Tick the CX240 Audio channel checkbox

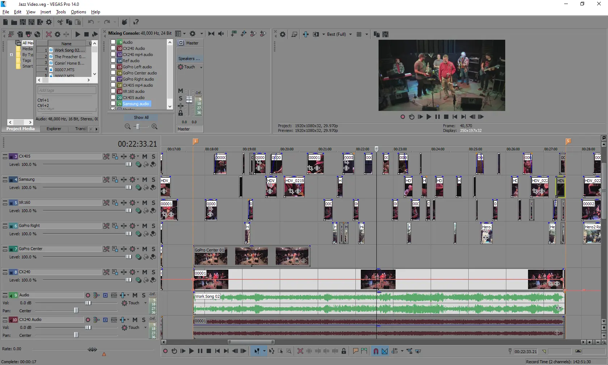pos(113,48)
